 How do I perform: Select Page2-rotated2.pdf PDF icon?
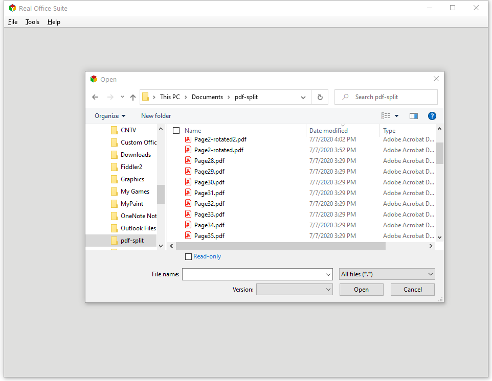point(188,139)
